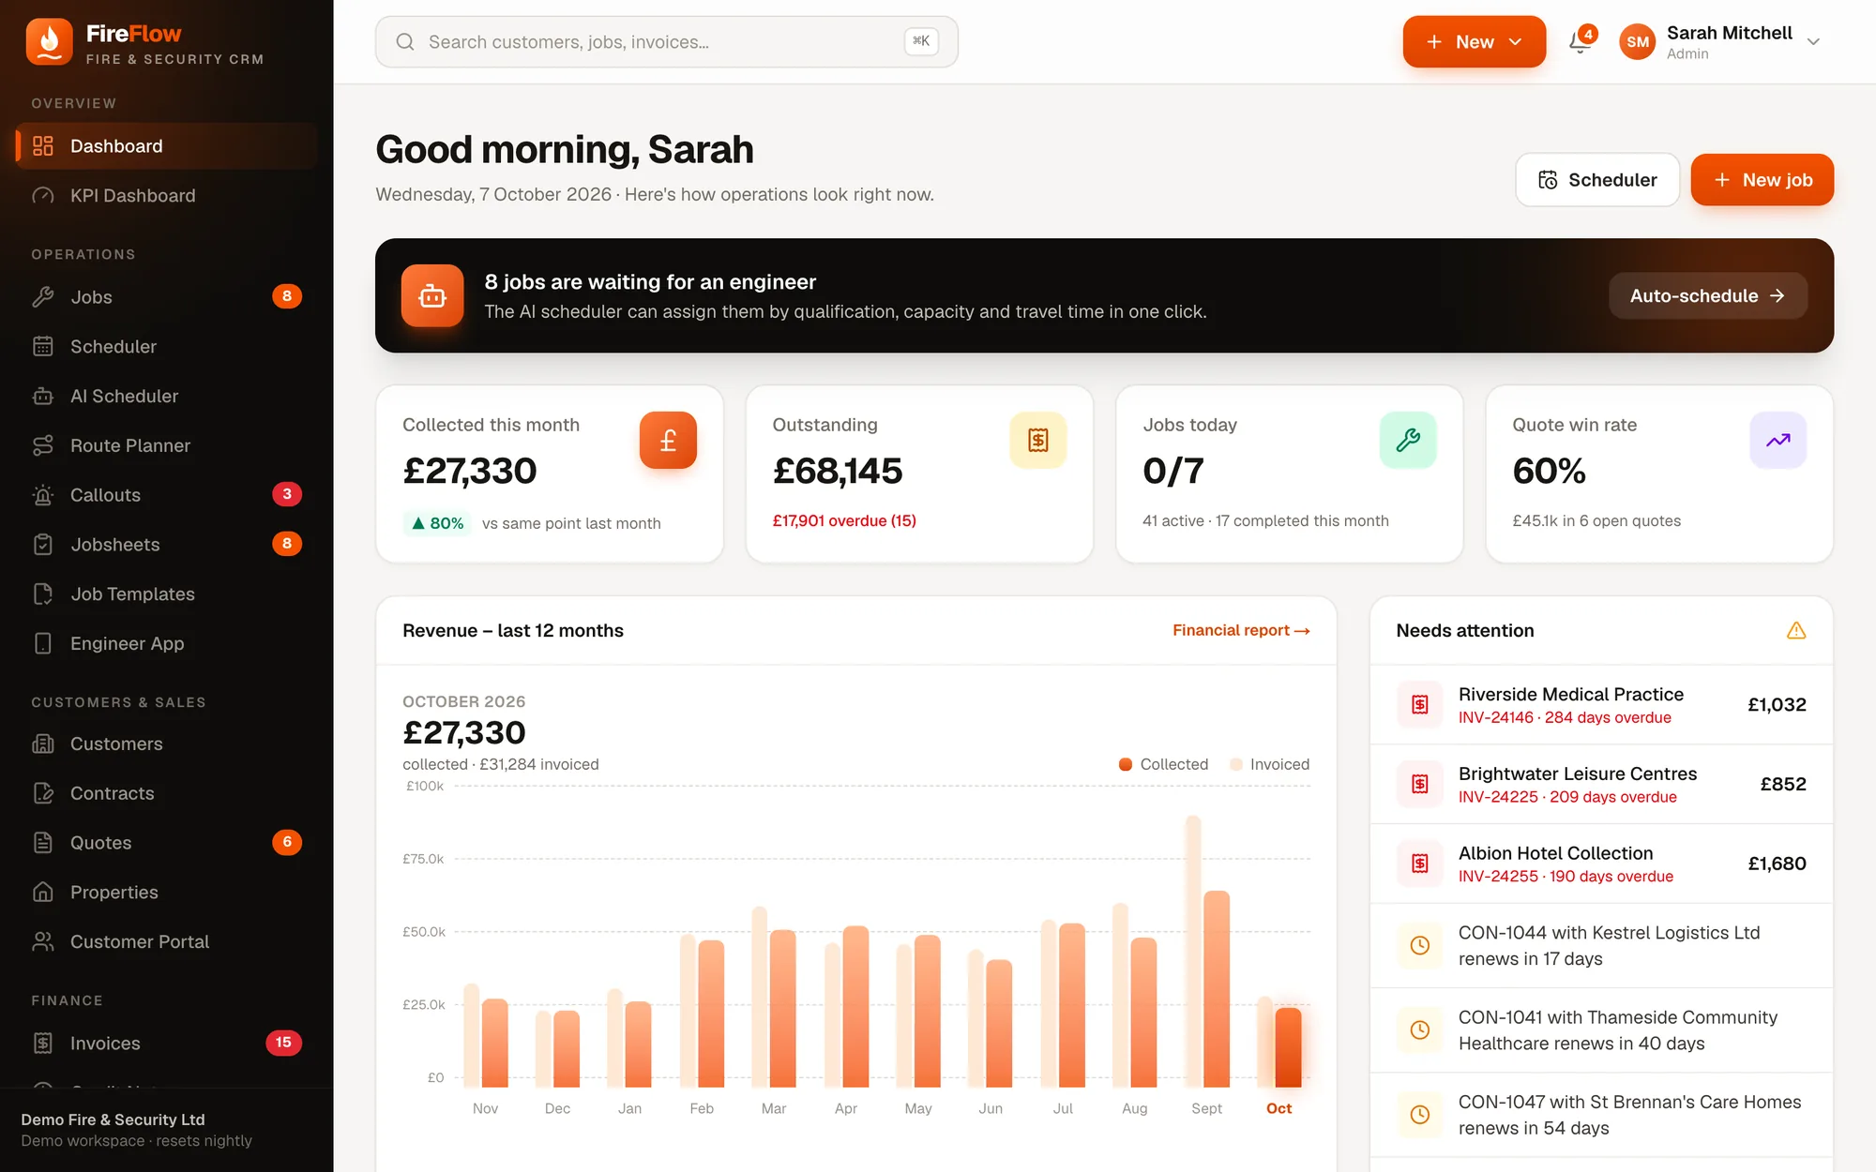Image resolution: width=1876 pixels, height=1172 pixels.
Task: Click the receipt icon on Outstanding card
Action: point(1038,440)
